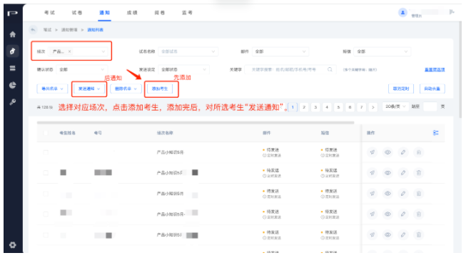Open the 发送设定 dropdown
Viewport: 466px width, 278px height.
tap(183, 69)
